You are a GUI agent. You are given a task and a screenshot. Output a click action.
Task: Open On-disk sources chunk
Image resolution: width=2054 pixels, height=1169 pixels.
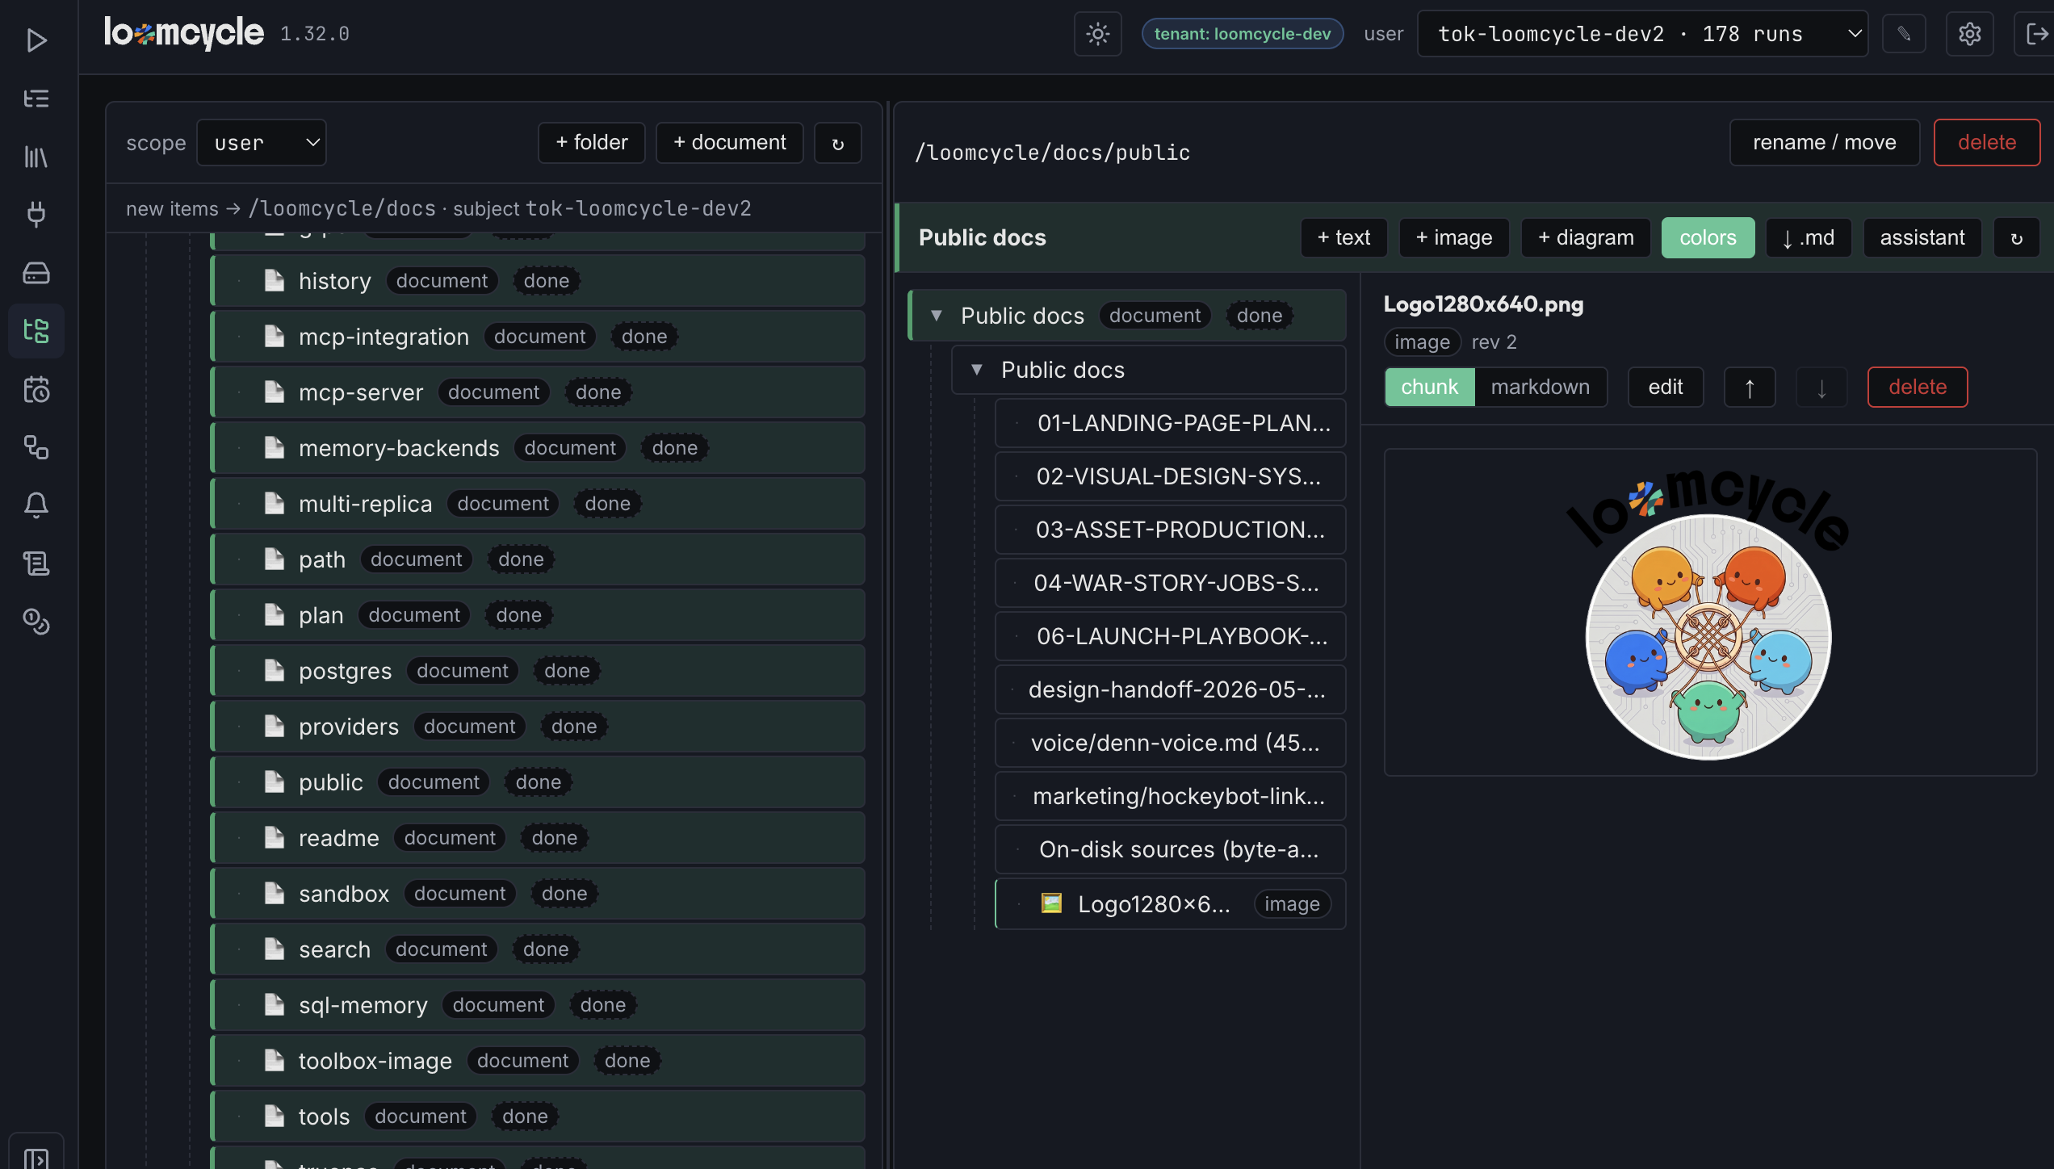point(1170,849)
